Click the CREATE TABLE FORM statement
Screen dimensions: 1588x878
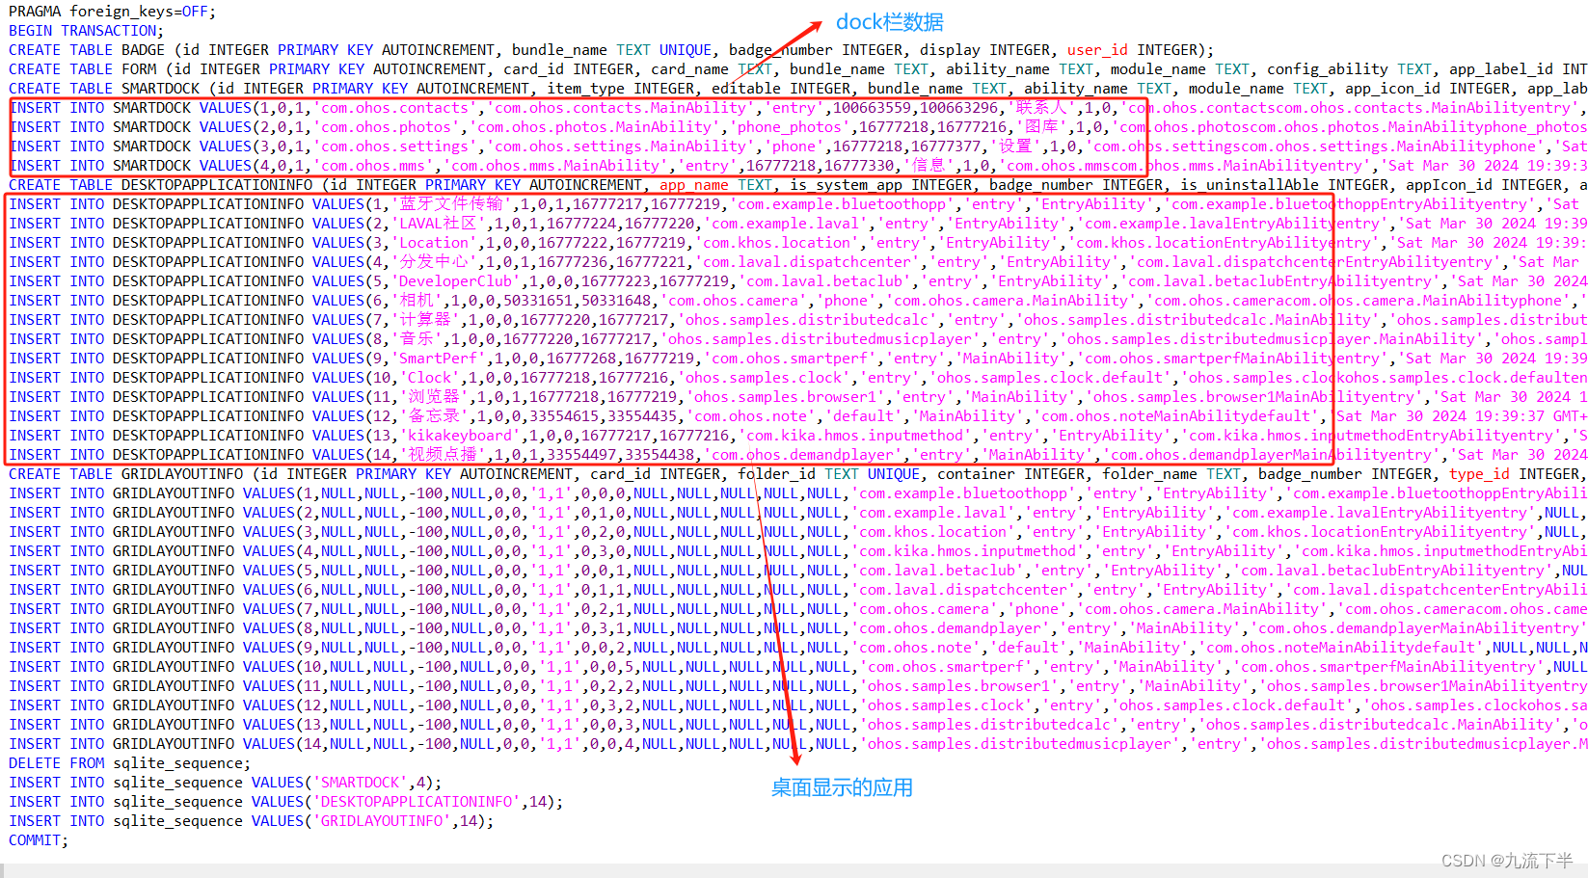[798, 69]
